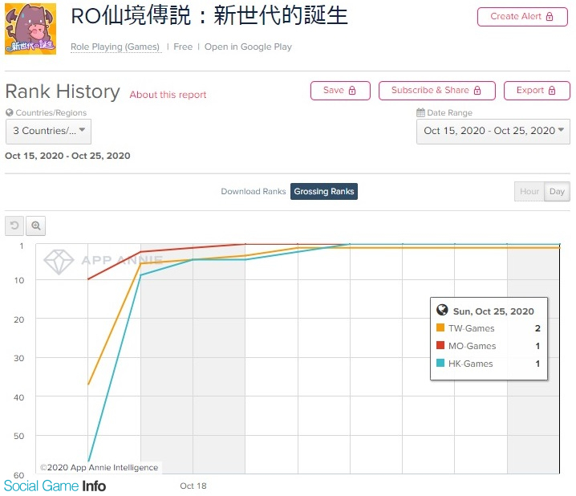Click the game app icon thumbnail
Screen dimensions: 576x496
30,29
